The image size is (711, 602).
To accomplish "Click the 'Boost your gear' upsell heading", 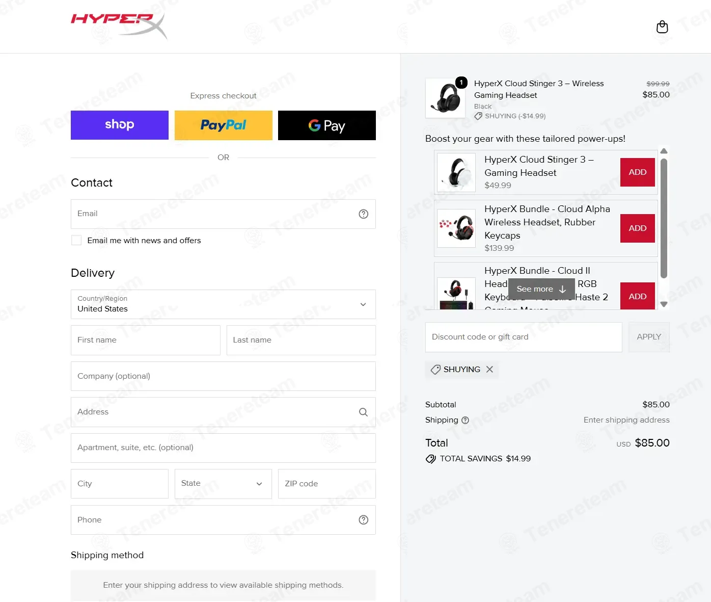I will click(525, 139).
